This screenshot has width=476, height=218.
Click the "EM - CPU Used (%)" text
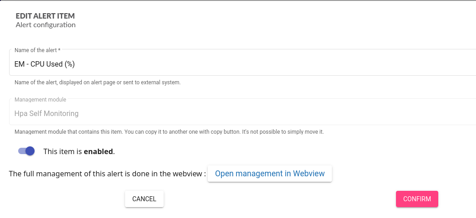tap(45, 64)
